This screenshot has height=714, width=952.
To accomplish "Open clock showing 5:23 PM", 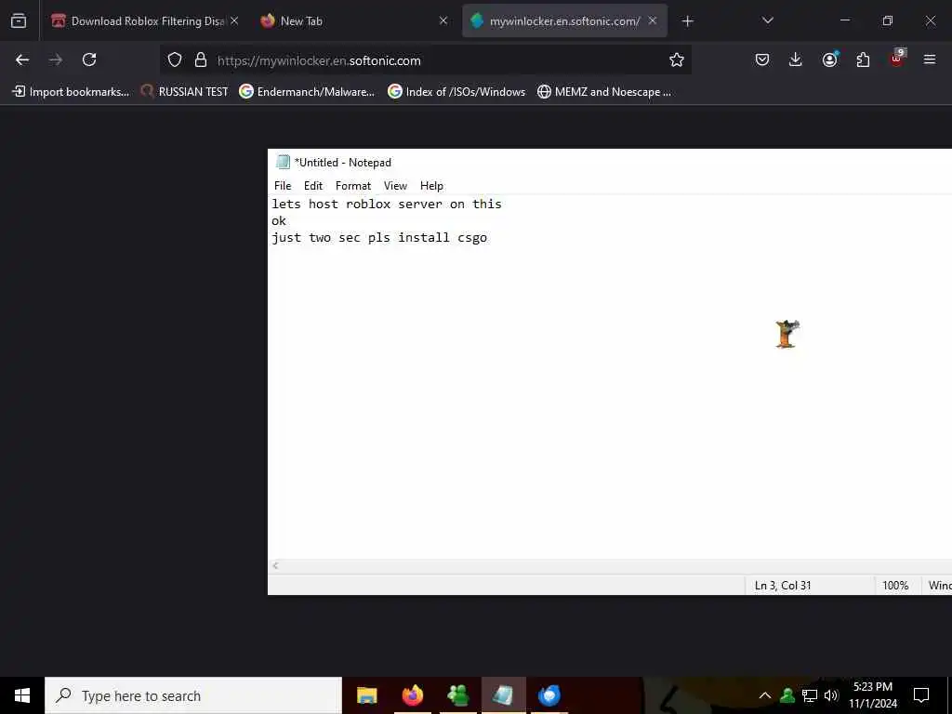I will 872,695.
